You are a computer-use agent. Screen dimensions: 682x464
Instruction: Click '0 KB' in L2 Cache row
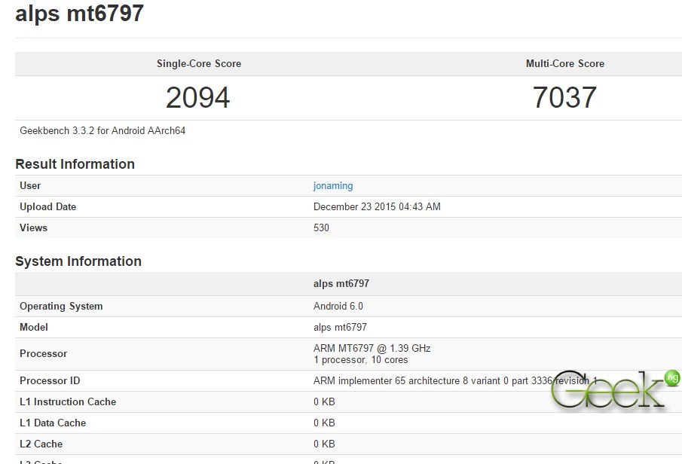click(x=324, y=444)
